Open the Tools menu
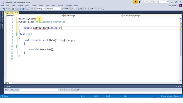 pos(47,5)
